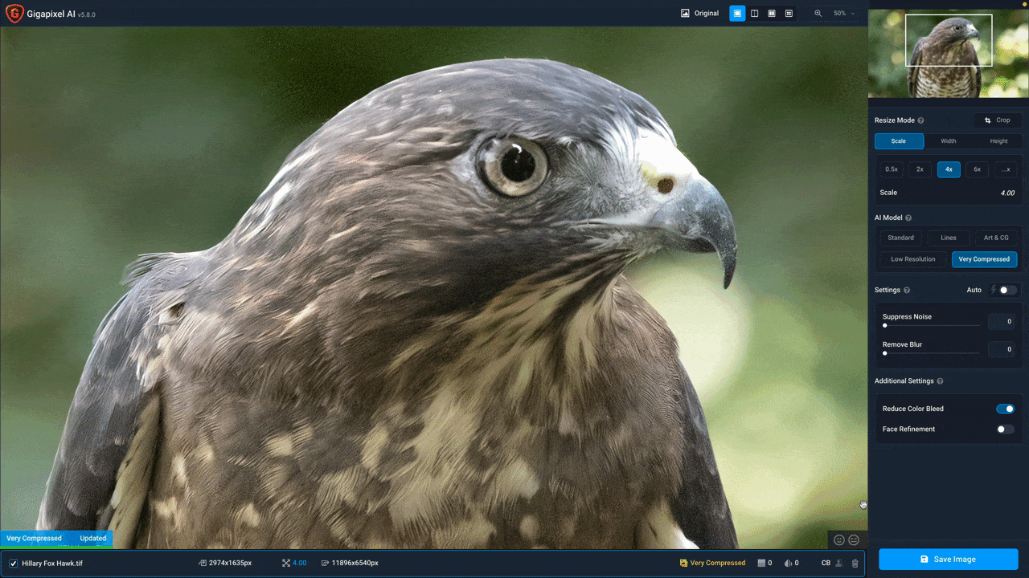Choose 0.5x scale factor
This screenshot has width=1029, height=578.
tap(892, 169)
